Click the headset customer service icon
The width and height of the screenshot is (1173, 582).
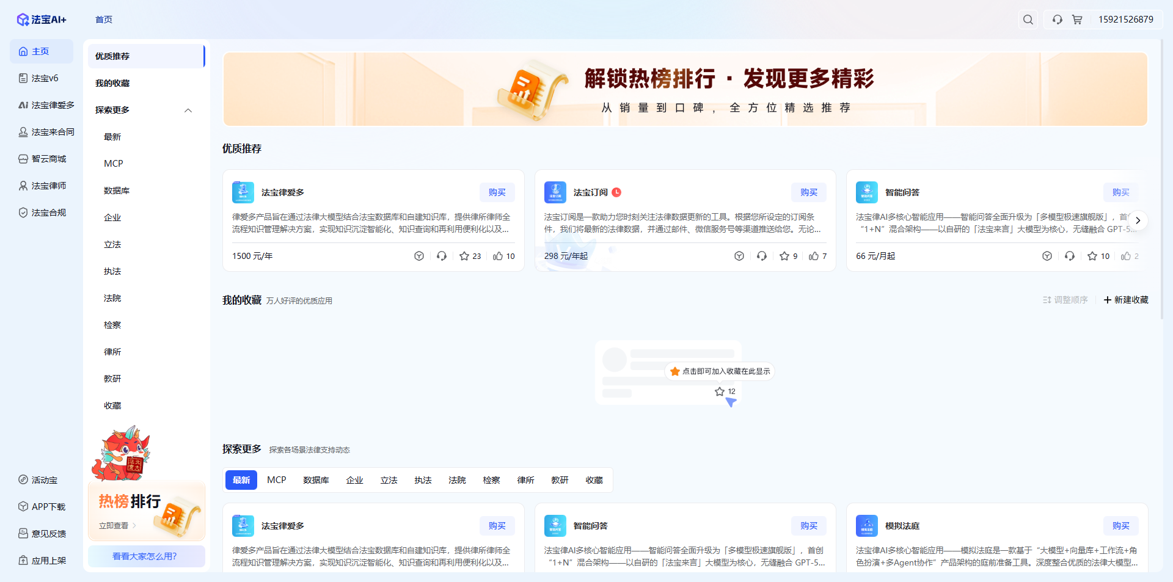point(1056,19)
